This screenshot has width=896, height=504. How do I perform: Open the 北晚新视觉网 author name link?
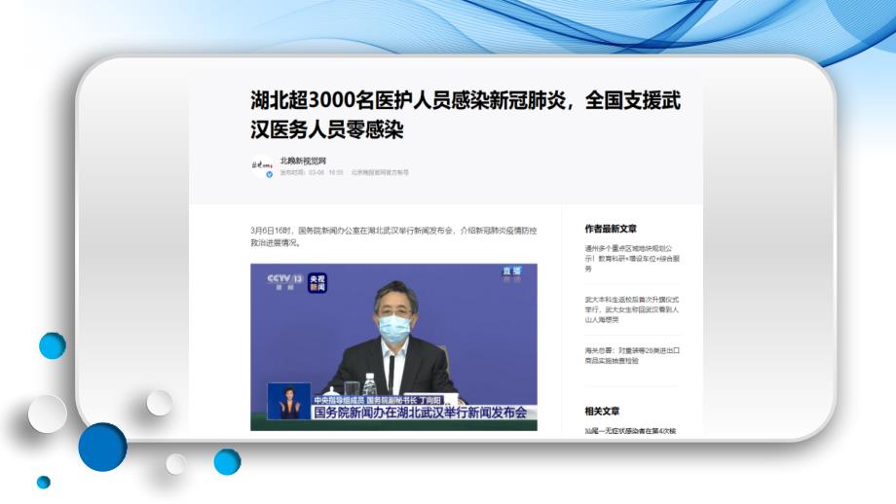(x=303, y=161)
